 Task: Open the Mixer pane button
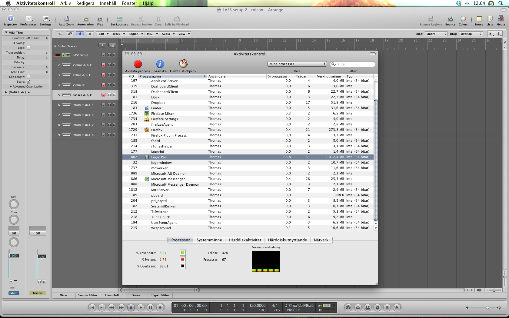(64, 295)
